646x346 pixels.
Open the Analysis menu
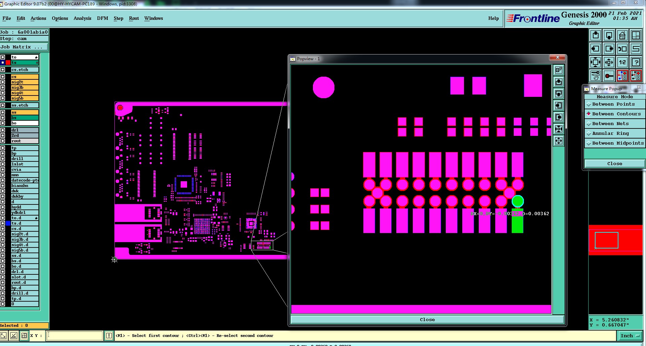pos(82,18)
